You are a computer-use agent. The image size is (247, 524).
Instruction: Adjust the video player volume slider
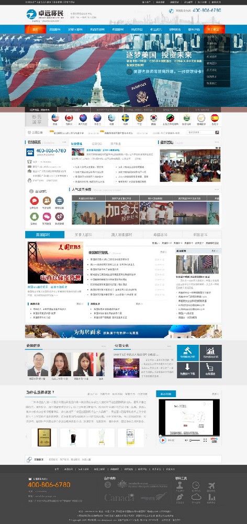pyautogui.click(x=195, y=441)
